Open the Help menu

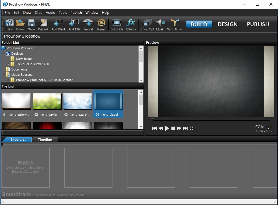[105, 13]
